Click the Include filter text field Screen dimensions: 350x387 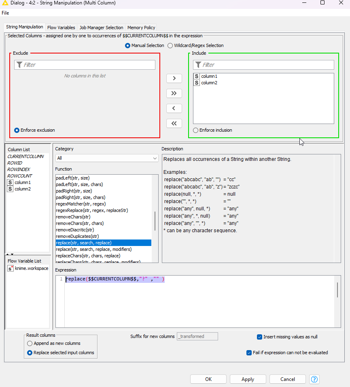pyautogui.click(x=264, y=65)
